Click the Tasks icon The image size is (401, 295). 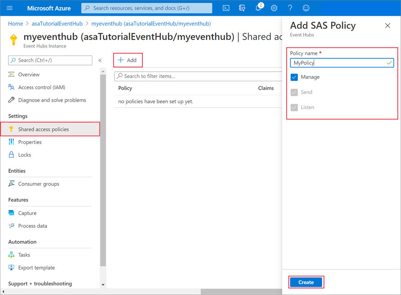pos(11,255)
